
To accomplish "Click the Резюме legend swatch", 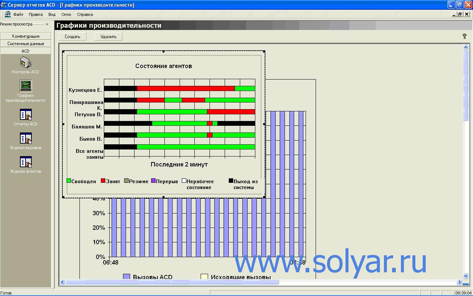I will click(126, 181).
